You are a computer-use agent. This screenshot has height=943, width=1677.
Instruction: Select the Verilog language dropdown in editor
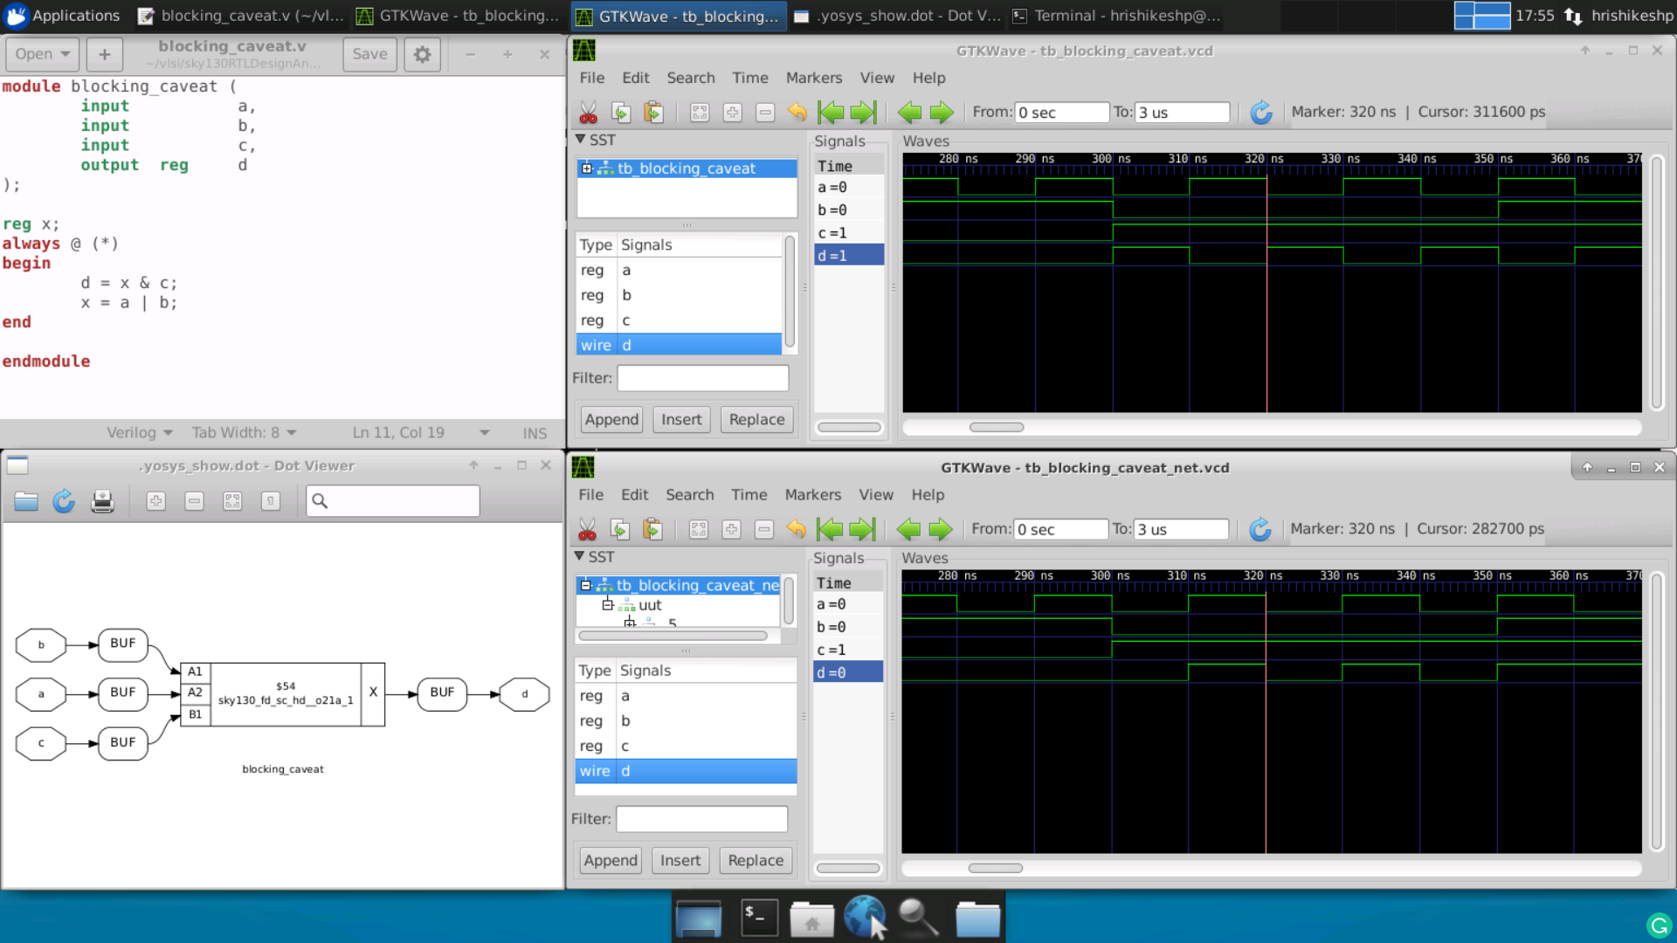tap(138, 432)
